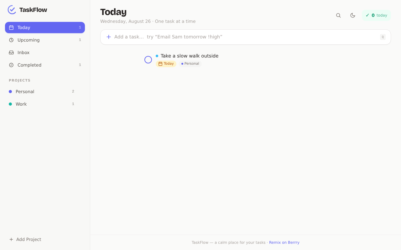Viewport: 401px width, 250px height.
Task: Click the Personal project tag on task
Action: click(190, 64)
